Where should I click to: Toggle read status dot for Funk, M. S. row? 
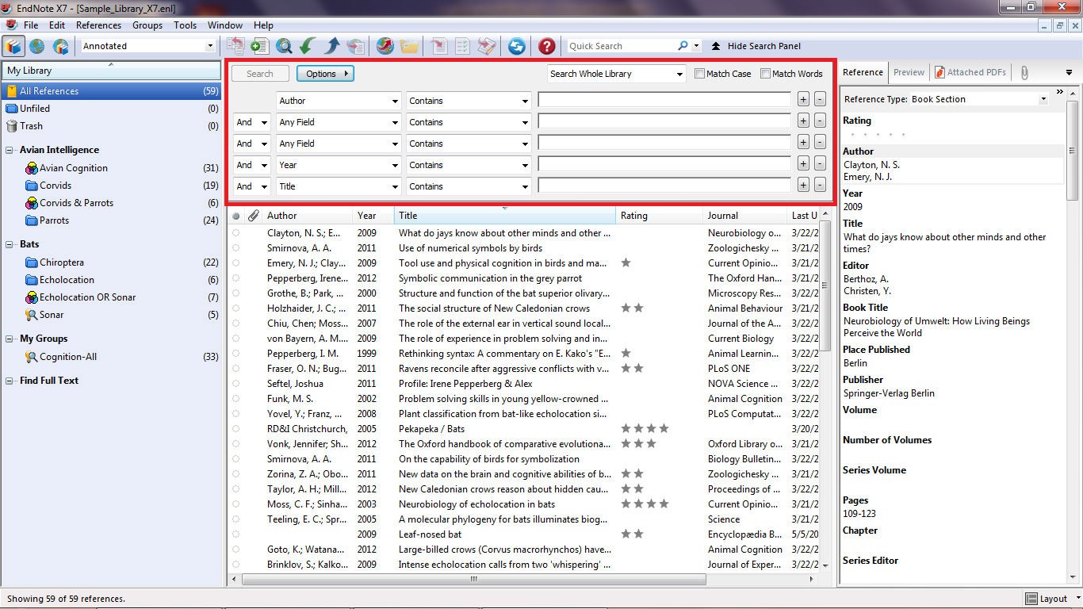pos(235,399)
